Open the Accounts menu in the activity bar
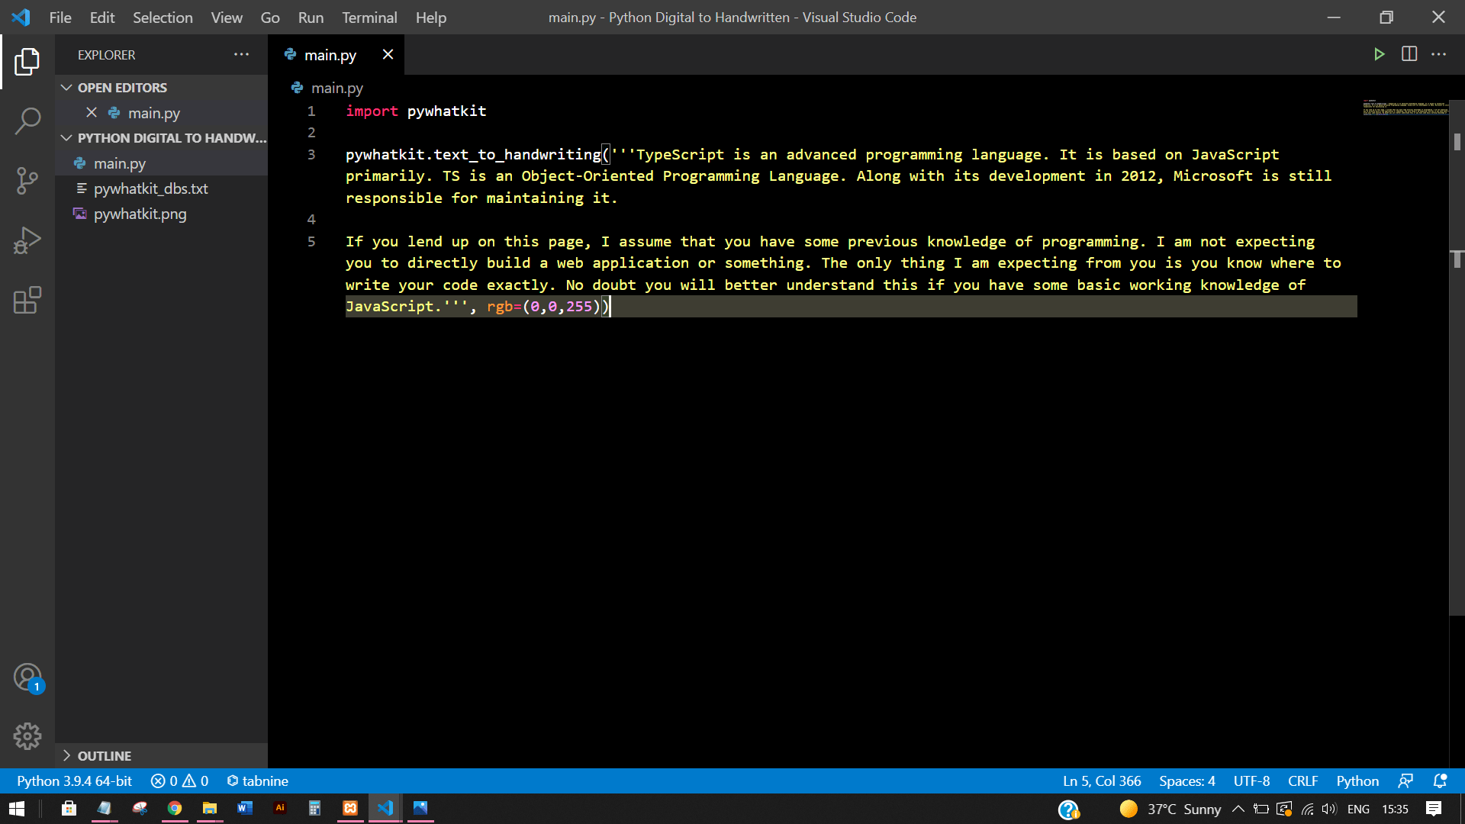The width and height of the screenshot is (1465, 824). (27, 676)
